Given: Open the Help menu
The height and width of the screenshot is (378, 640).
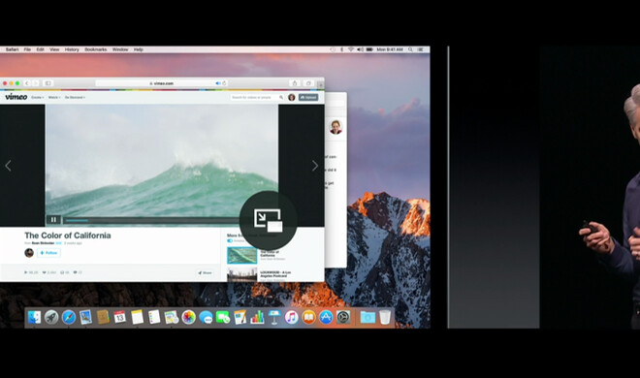Looking at the screenshot, I should pos(139,49).
